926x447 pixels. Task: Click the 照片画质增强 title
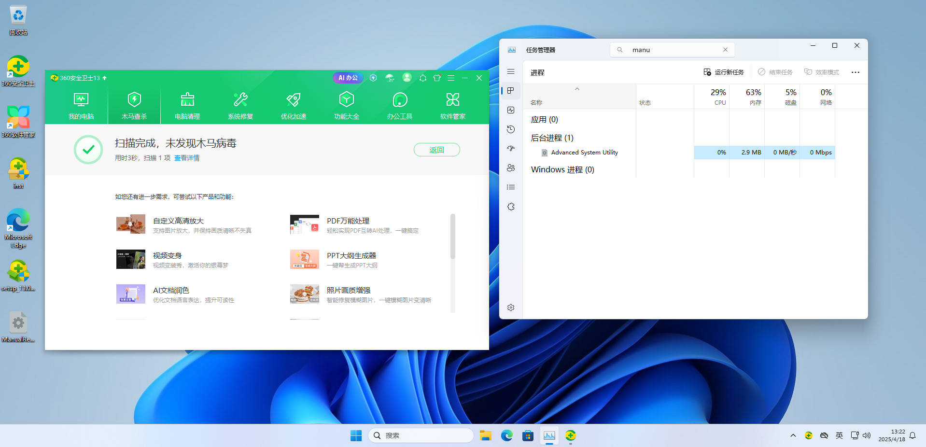[x=349, y=290]
